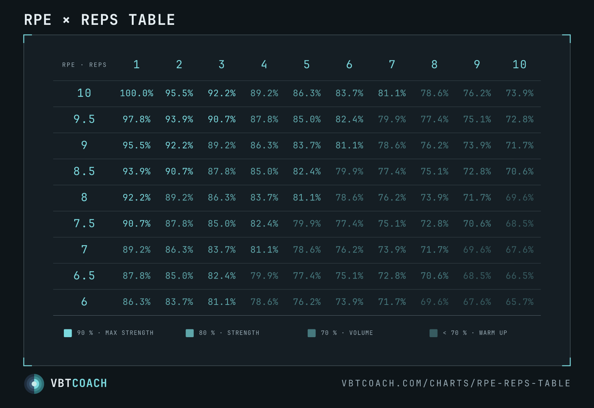Click the 65.7% cell
This screenshot has width=594, height=408.
click(x=520, y=302)
